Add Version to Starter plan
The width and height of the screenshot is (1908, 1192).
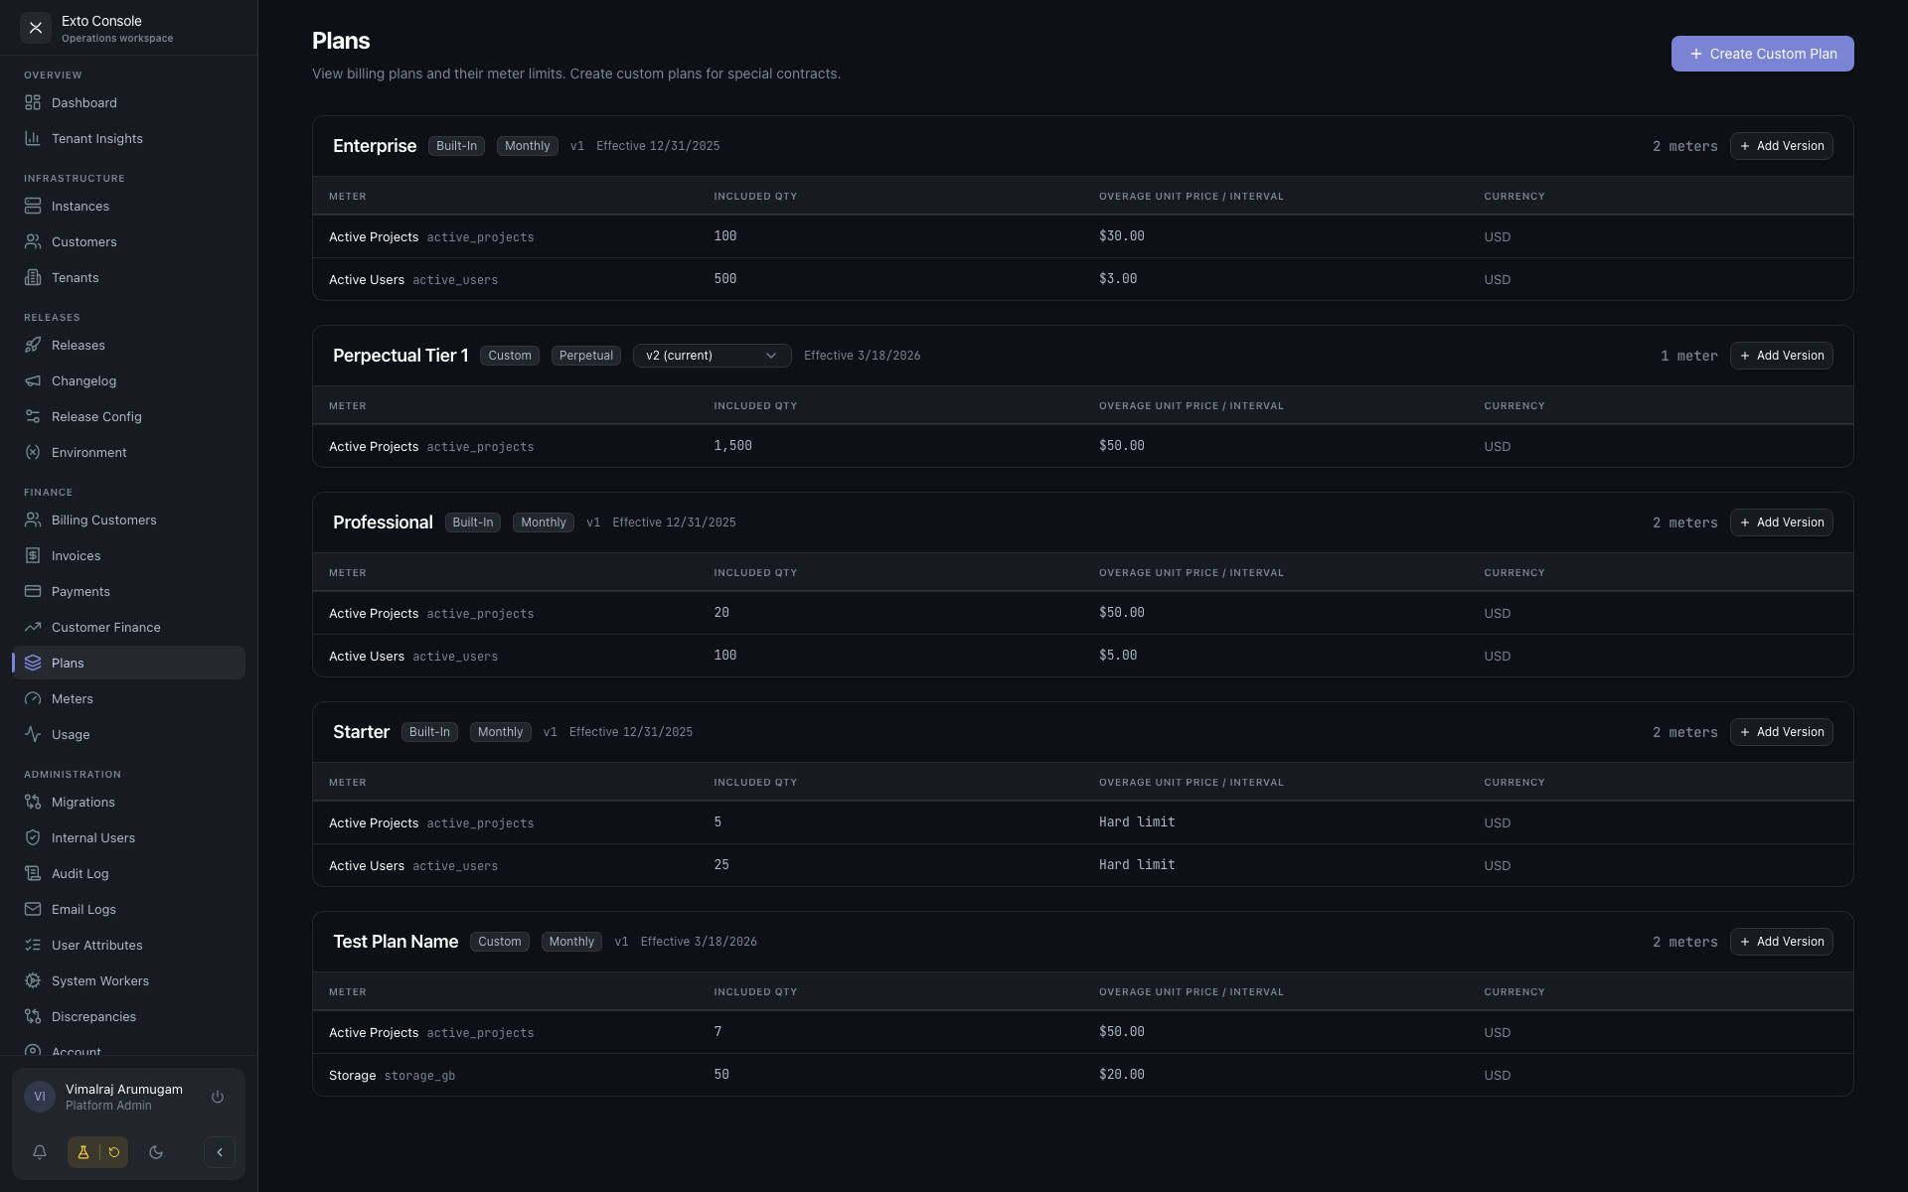[1781, 732]
